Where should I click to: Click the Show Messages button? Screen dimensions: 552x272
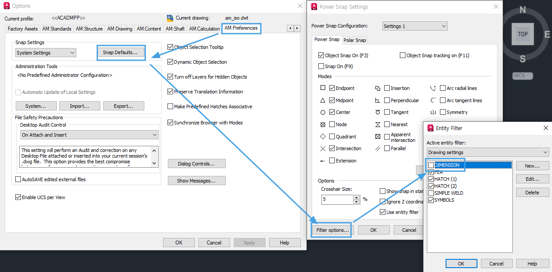197,181
